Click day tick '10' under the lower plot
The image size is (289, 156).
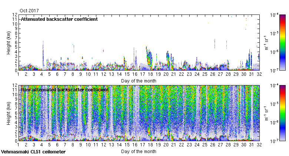[x=88, y=145]
